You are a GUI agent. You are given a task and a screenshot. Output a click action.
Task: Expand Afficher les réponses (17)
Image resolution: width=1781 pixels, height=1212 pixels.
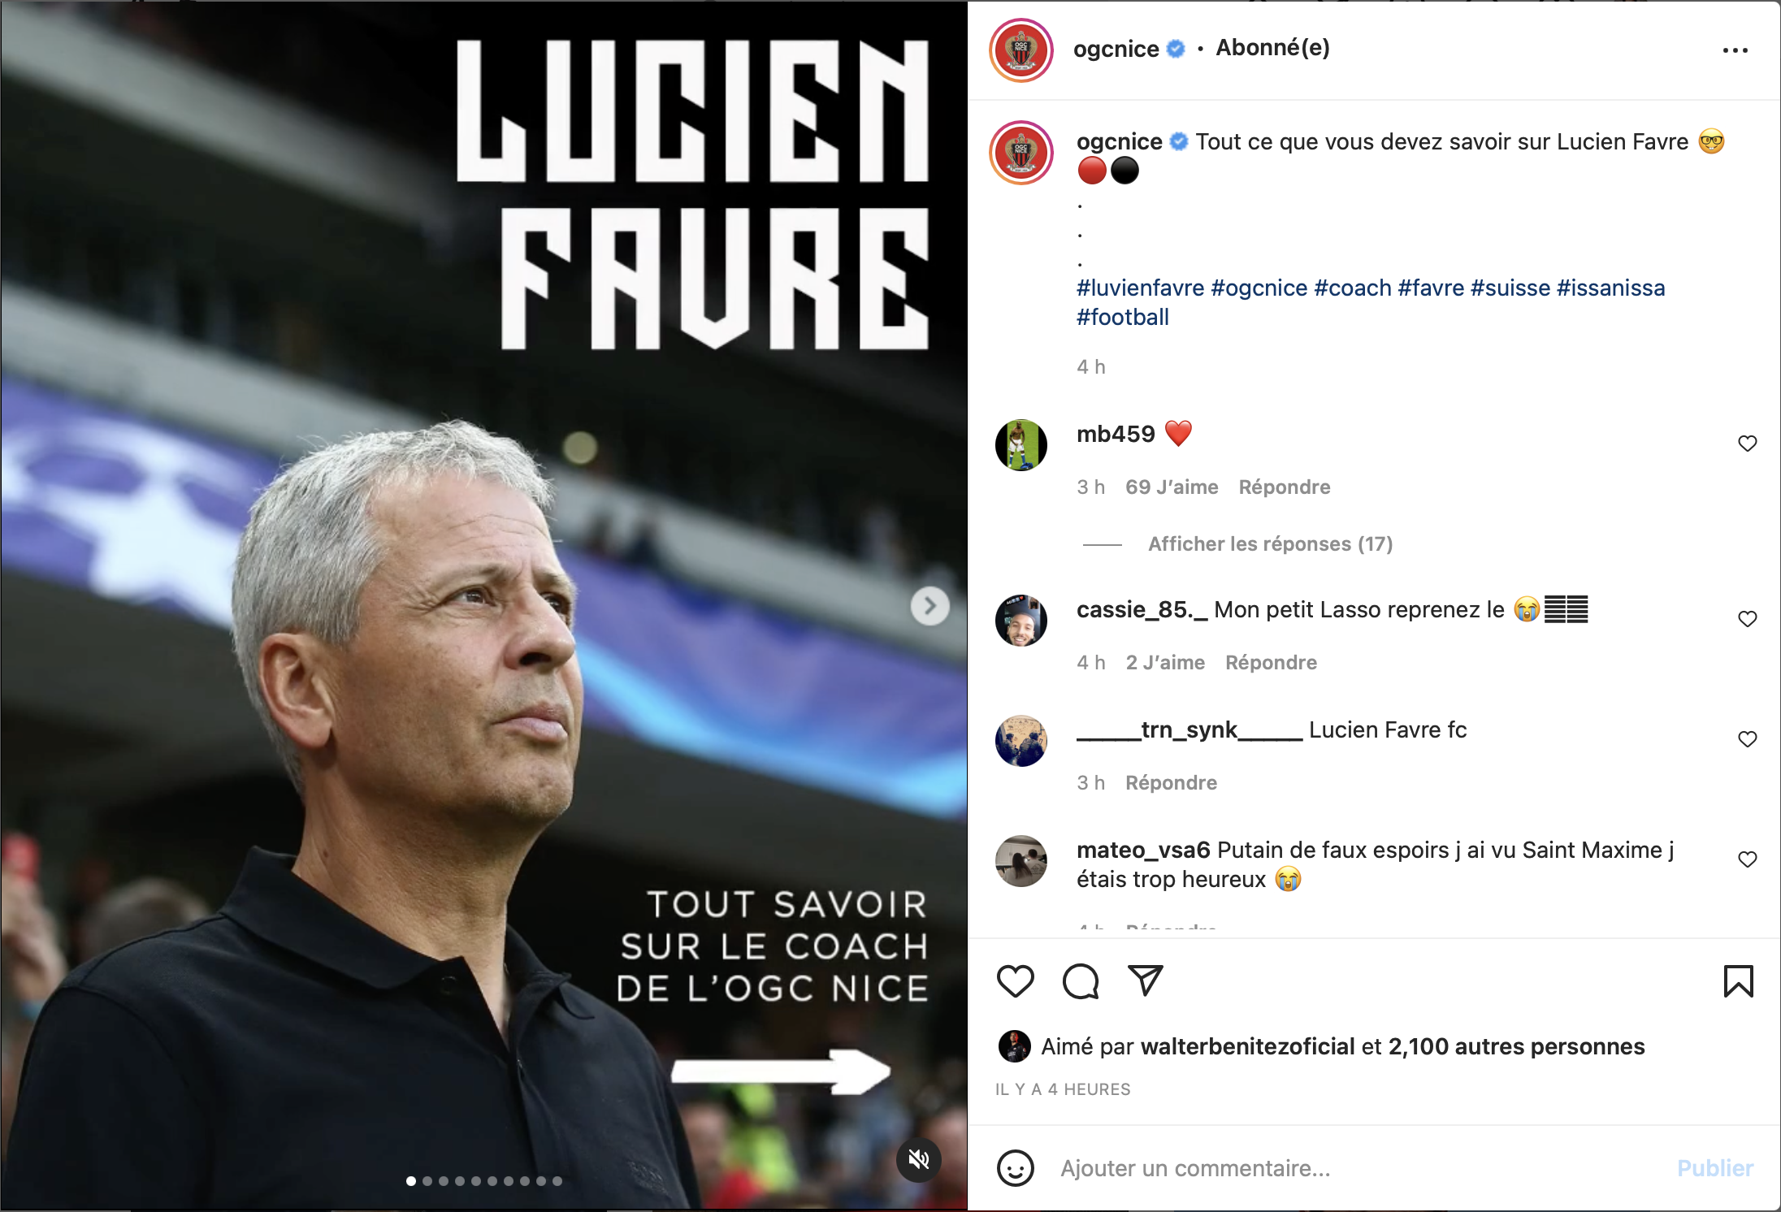click(x=1270, y=544)
